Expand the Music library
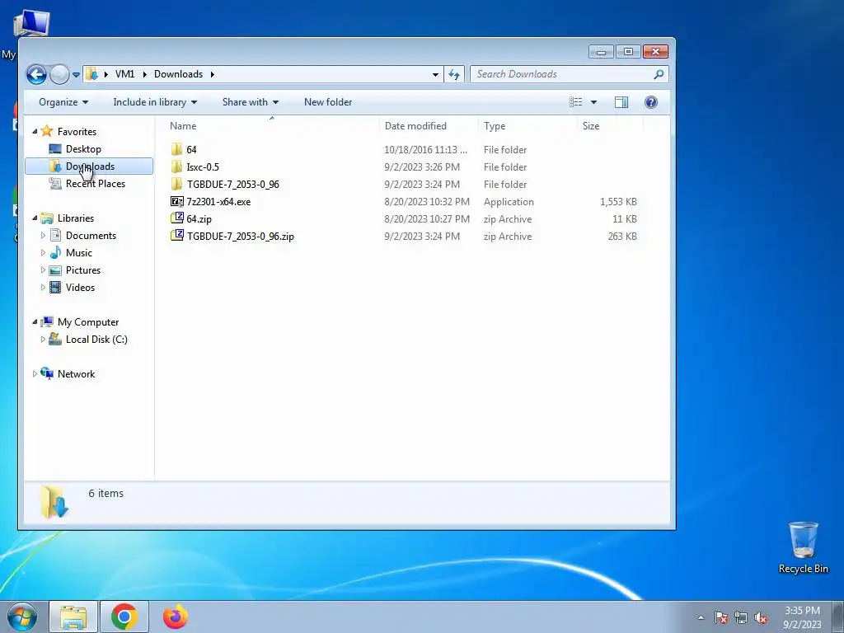Screen dimensions: 844x633 (x=43, y=252)
